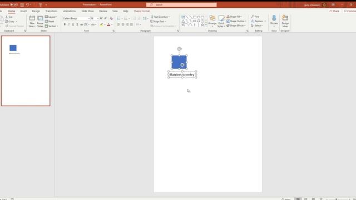
Task: Click the Line Spacing icon
Action: pyautogui.click(x=145, y=18)
